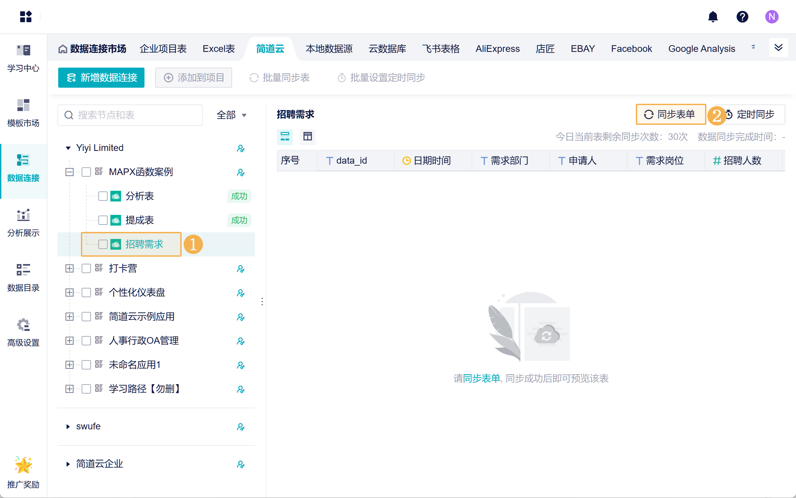Open the 全部 filter dropdown
The image size is (796, 498).
tap(231, 115)
